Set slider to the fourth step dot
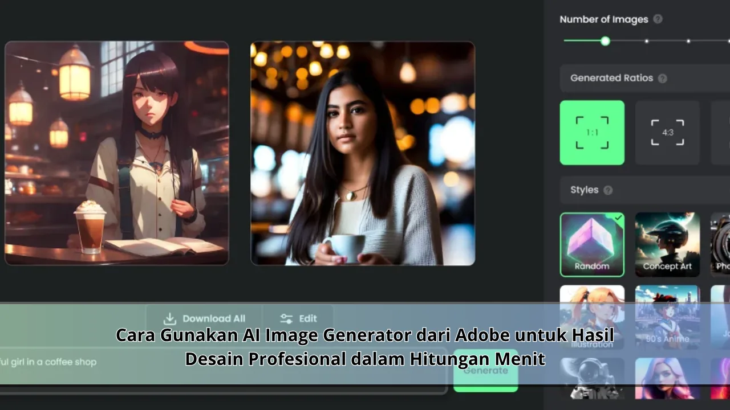 688,41
